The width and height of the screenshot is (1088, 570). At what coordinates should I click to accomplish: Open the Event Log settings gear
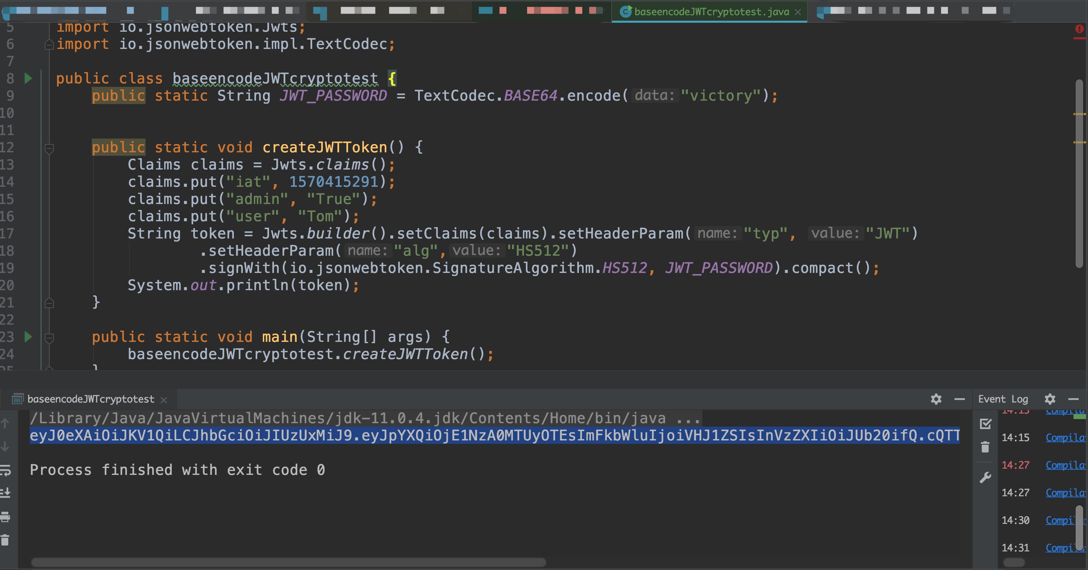coord(1050,399)
